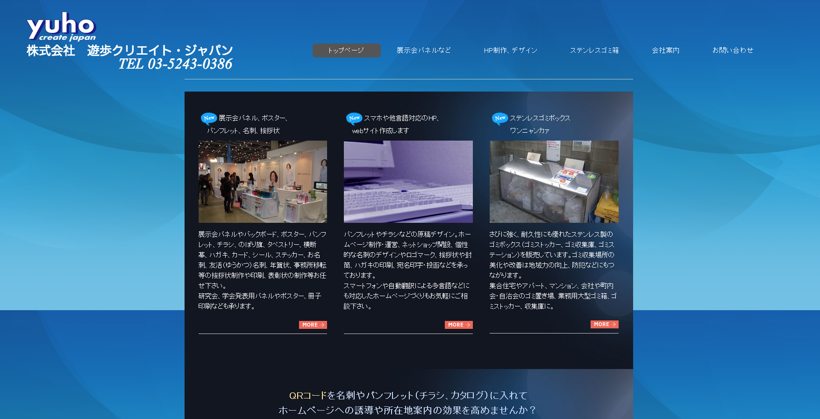Open the トップページ menu item
The width and height of the screenshot is (820, 419).
click(347, 50)
